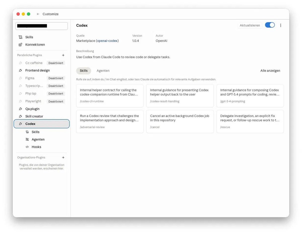Click the plug icon beside Skill creator
The image size is (302, 234).
(x=20, y=116)
